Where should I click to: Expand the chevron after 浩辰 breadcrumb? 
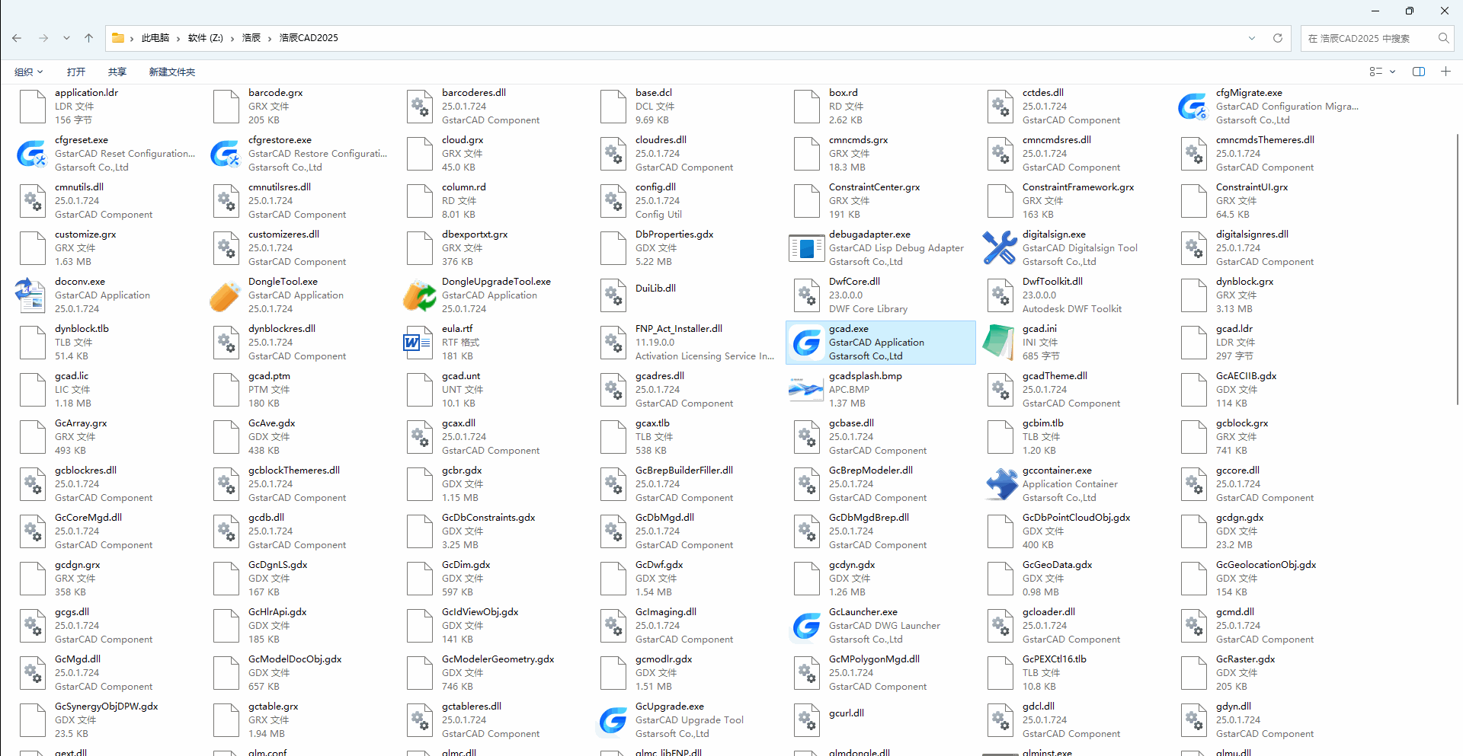pyautogui.click(x=269, y=38)
